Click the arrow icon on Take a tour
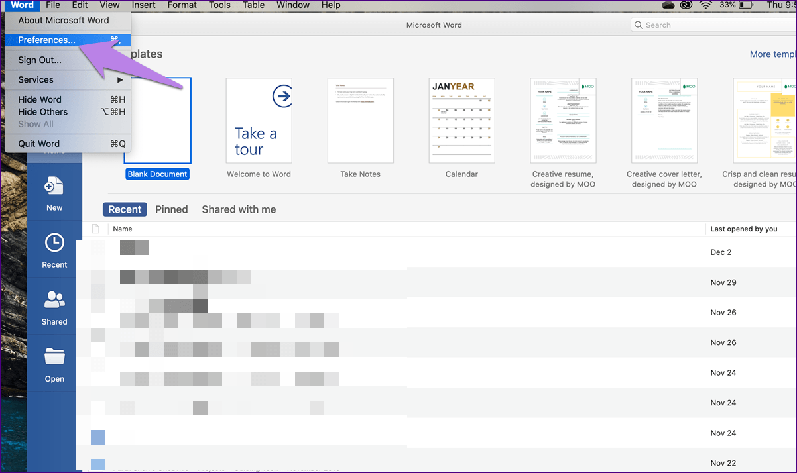 point(282,96)
